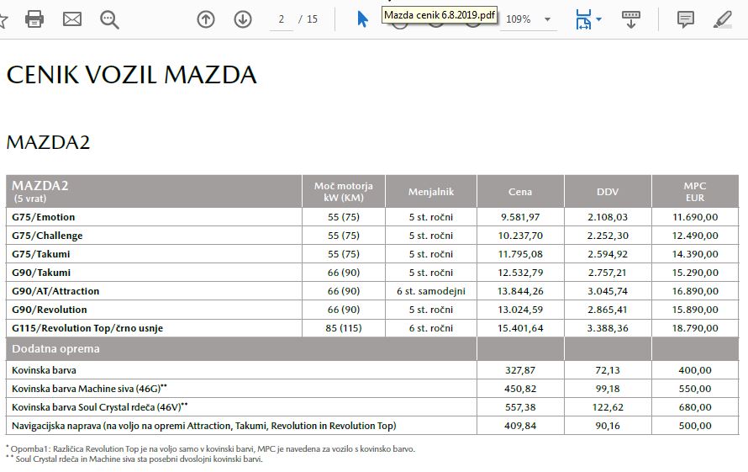Open the zoom percentage dropdown arrow

[x=548, y=19]
